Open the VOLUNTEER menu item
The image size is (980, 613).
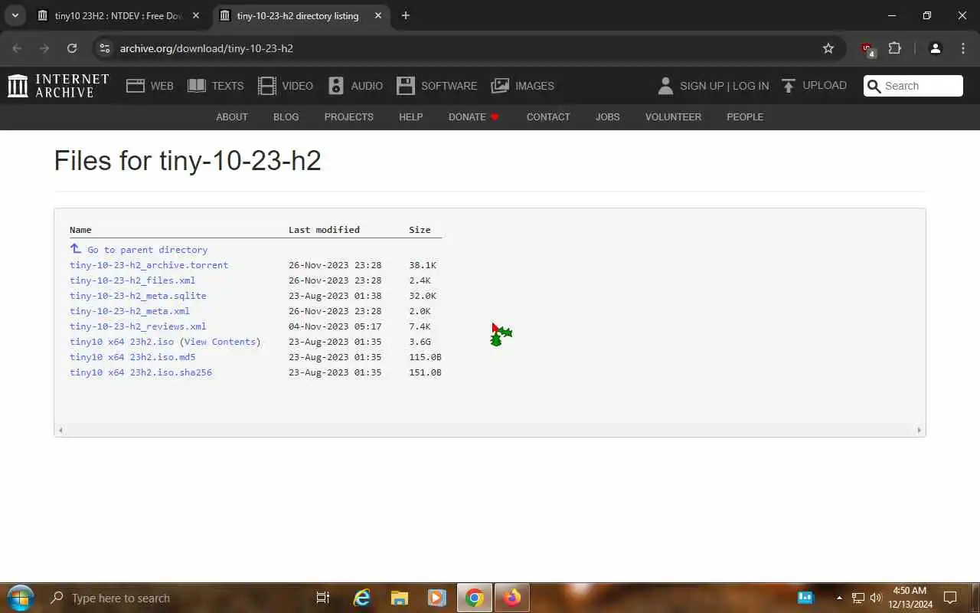(x=673, y=117)
